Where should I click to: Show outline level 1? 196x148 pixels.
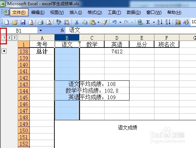tap(4, 37)
